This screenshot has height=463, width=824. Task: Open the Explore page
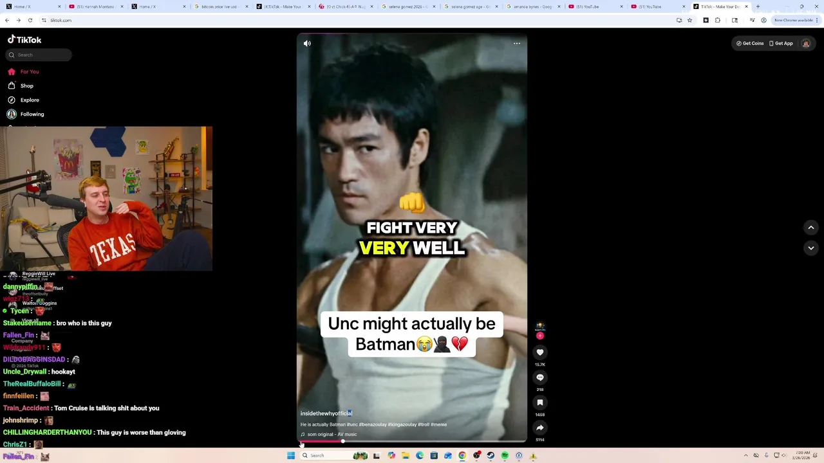23,100
